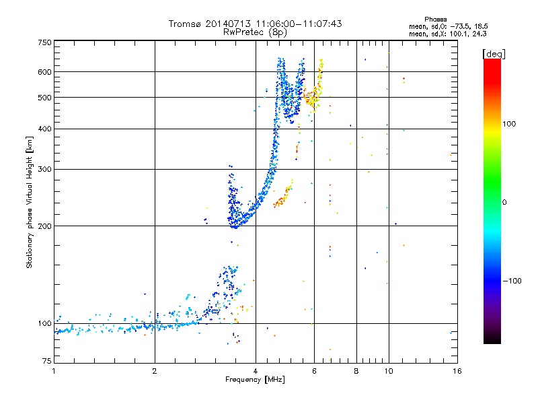Click the '100' colorbar tick label
Viewport: 538px width, 404px height.
[509, 124]
